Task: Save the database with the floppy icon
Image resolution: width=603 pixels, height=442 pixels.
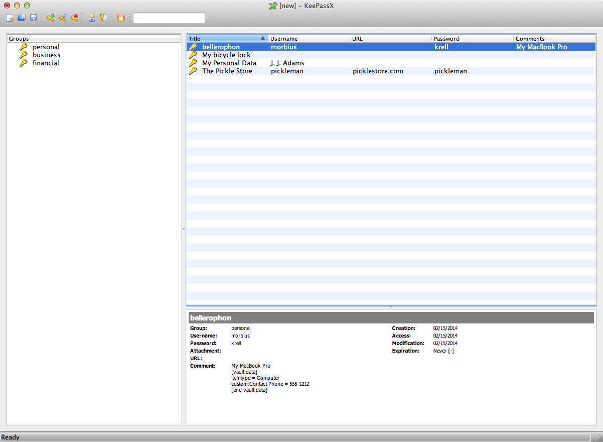Action: coord(34,18)
